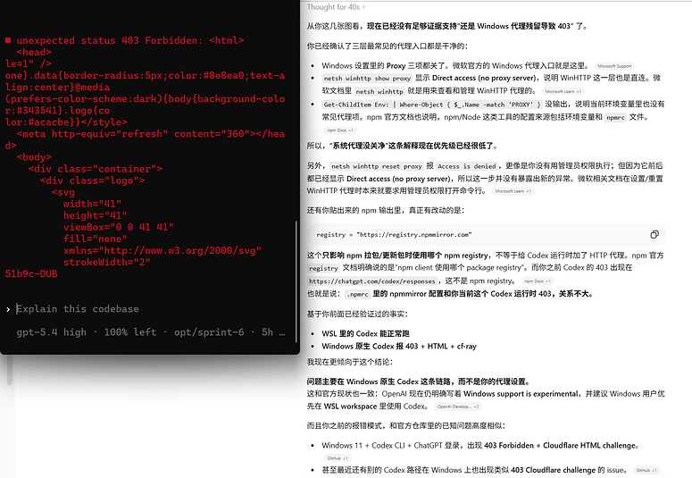The image size is (692, 478).
Task: Click the 'Get-ChildItem Env:' inline command
Action: [x=432, y=105]
